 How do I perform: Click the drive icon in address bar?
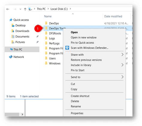[30, 9]
